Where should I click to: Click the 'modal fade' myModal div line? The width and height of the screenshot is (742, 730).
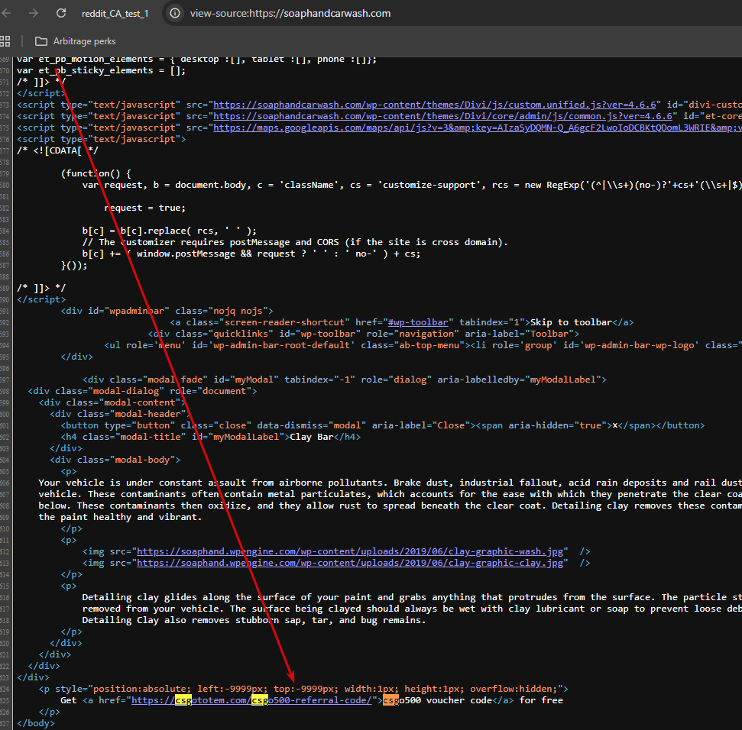[x=345, y=380]
